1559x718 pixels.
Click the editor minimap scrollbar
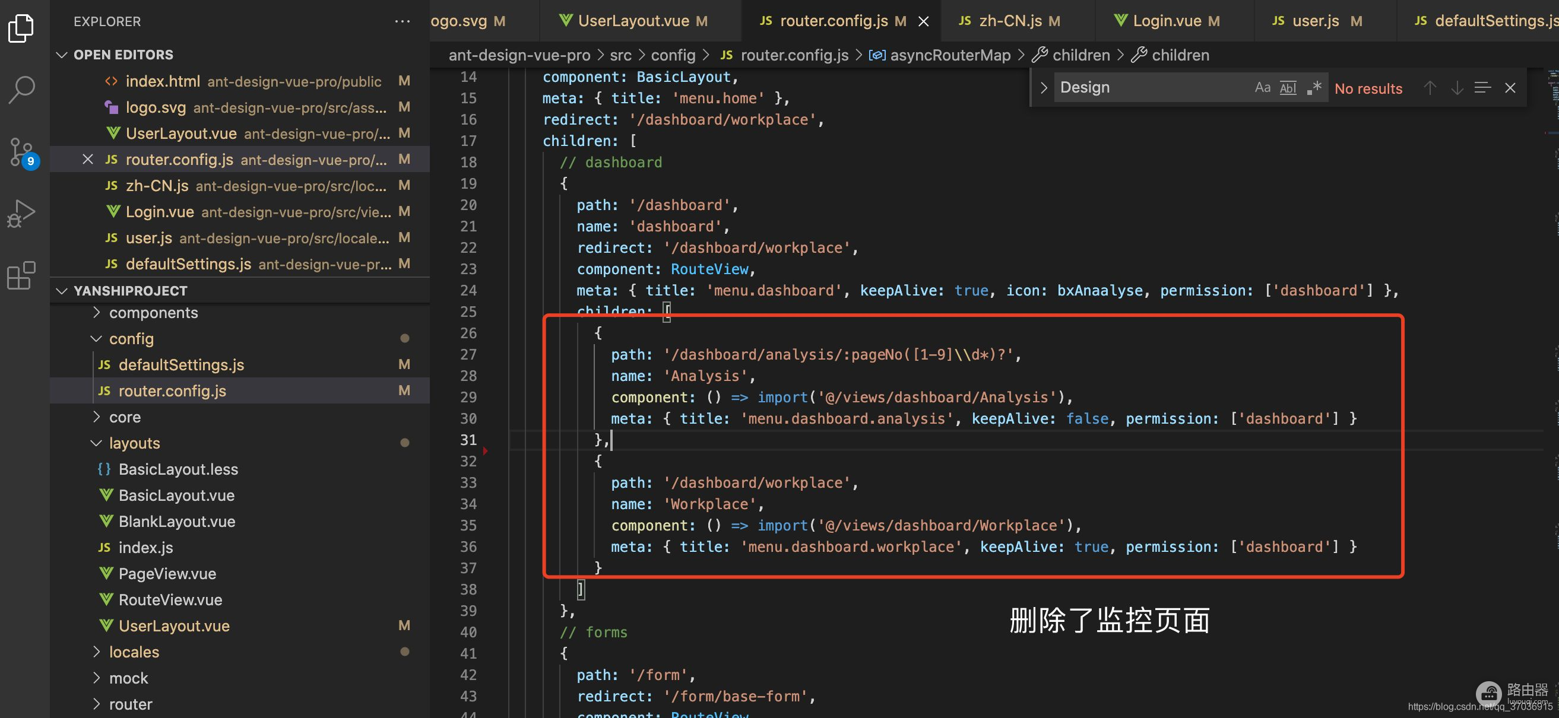click(x=1551, y=393)
